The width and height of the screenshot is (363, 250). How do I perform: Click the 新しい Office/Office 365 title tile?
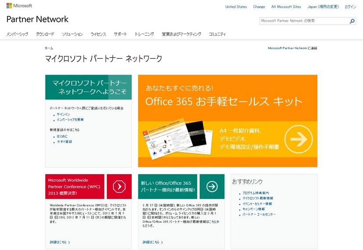(x=167, y=186)
